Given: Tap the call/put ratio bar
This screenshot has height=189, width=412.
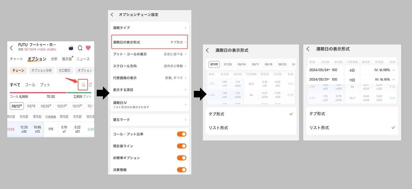Looking at the screenshot, I should coord(50,93).
